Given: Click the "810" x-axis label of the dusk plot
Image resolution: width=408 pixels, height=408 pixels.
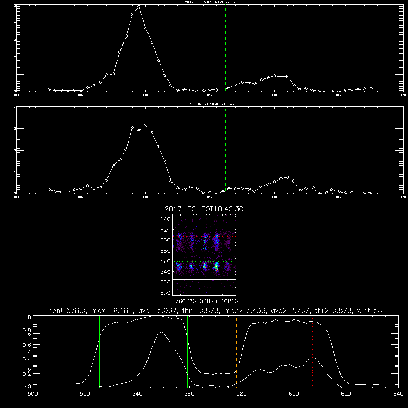Looking at the screenshot, I should [16, 197].
